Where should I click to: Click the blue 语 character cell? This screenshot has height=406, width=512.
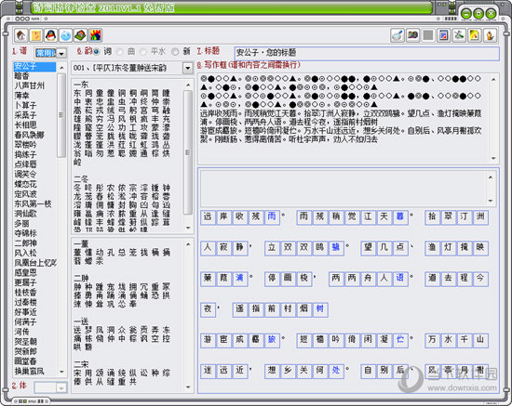click(400, 279)
